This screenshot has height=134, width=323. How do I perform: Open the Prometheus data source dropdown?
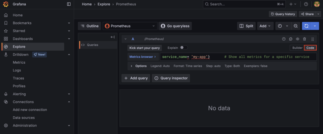130,26
